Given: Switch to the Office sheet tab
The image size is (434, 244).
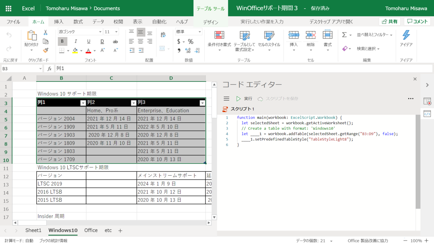Looking at the screenshot, I should [x=90, y=230].
